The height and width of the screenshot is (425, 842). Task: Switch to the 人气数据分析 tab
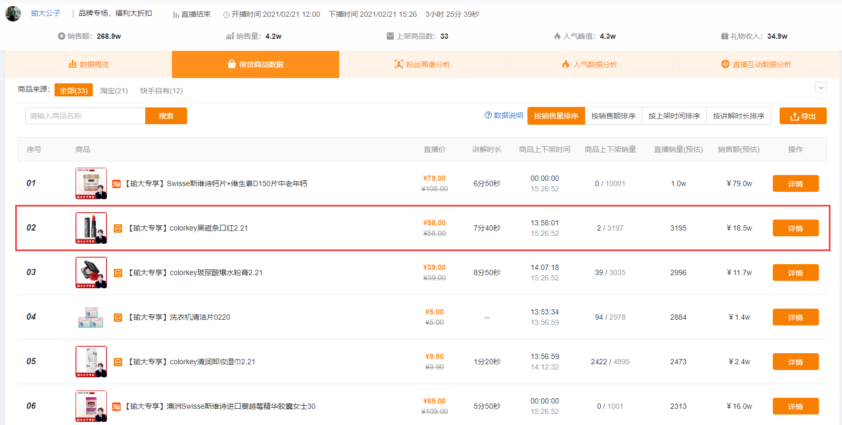tap(589, 64)
